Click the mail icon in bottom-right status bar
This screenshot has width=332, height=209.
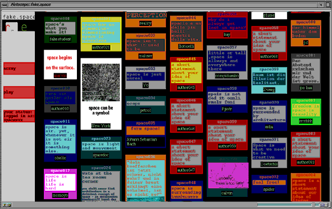324,205
